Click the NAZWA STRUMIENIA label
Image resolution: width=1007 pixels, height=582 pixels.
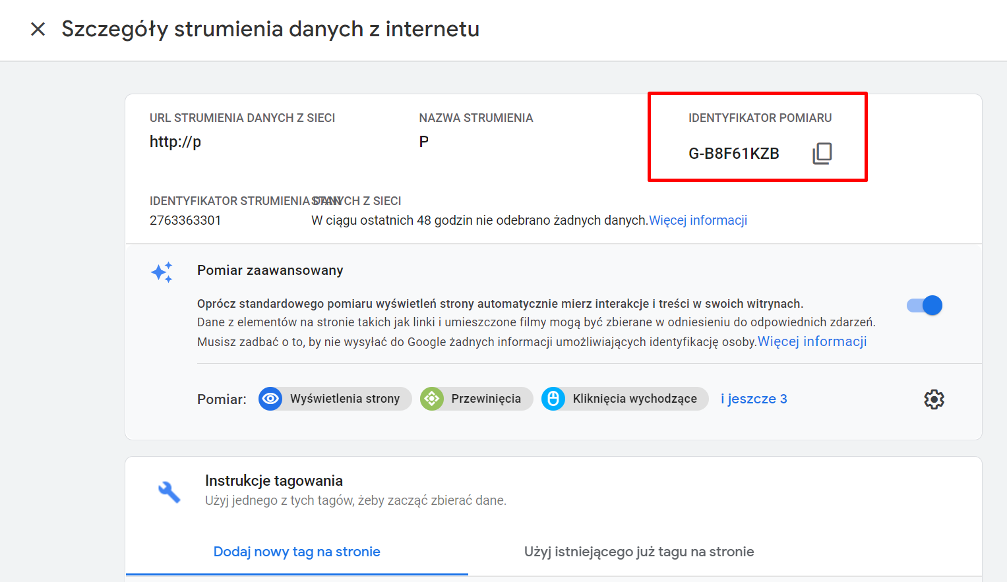coord(476,118)
